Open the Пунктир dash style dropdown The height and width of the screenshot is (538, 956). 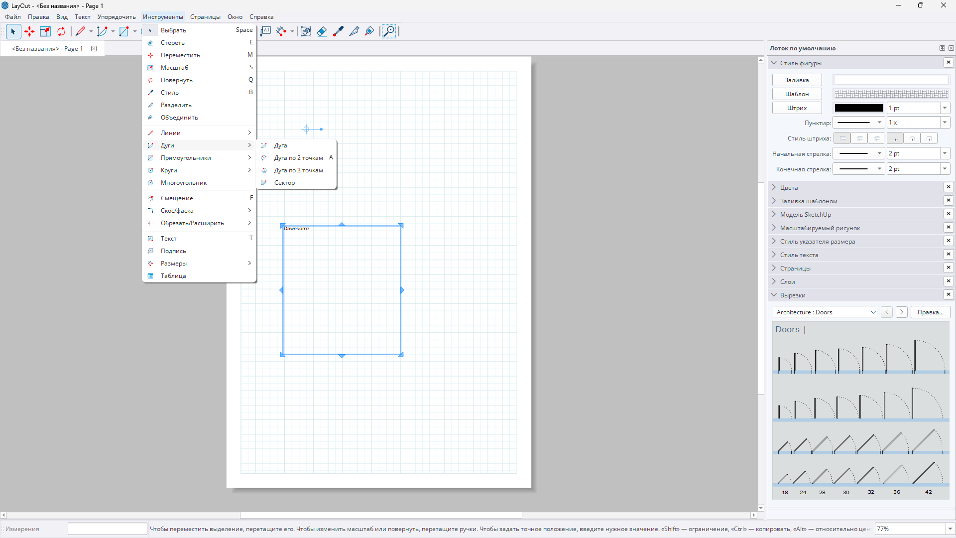pyautogui.click(x=858, y=123)
